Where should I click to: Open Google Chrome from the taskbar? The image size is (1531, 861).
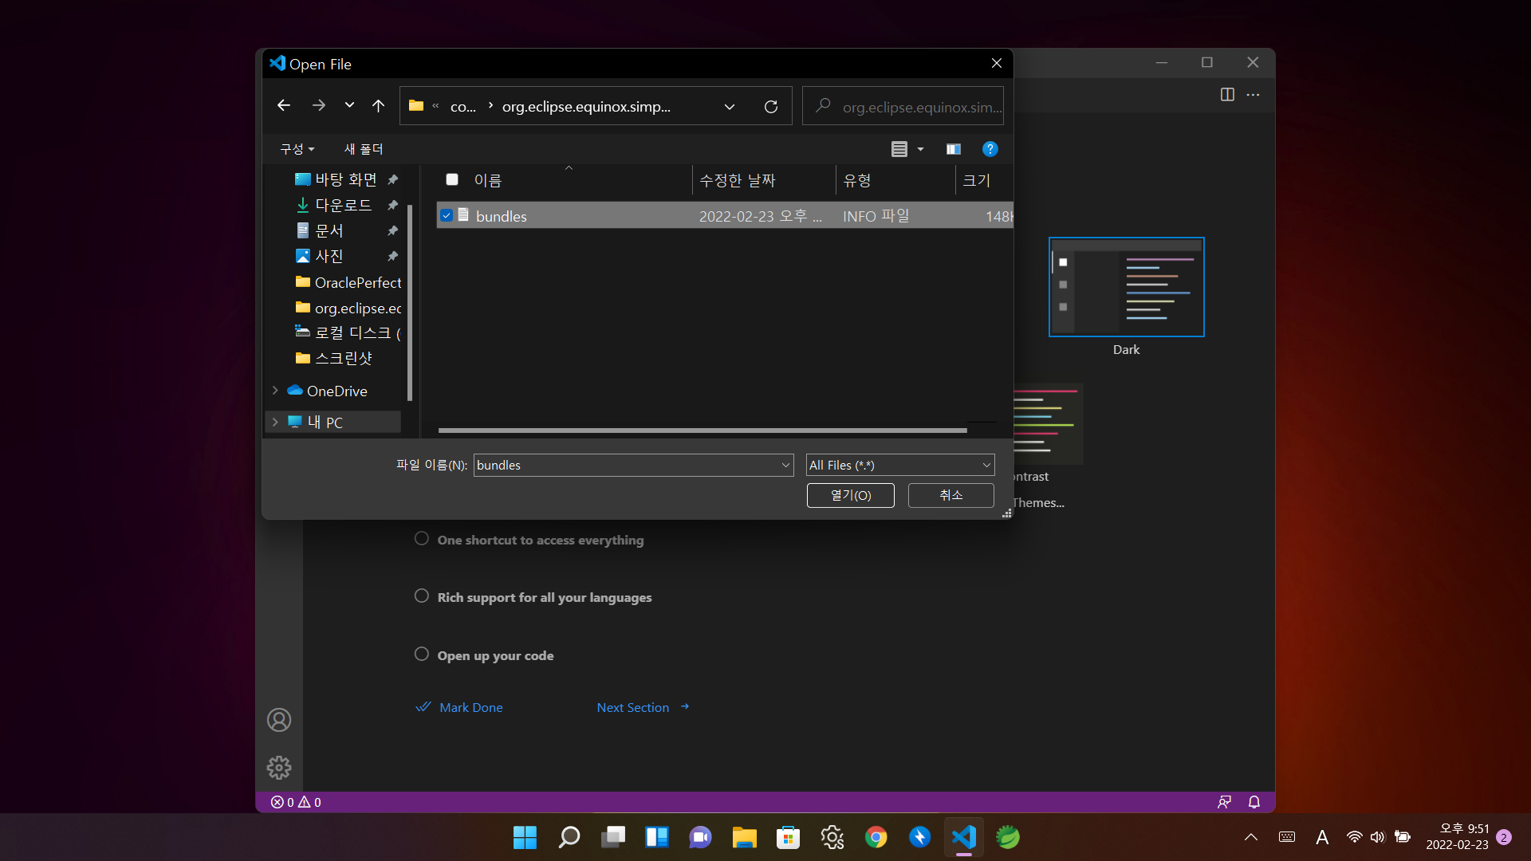click(x=876, y=837)
